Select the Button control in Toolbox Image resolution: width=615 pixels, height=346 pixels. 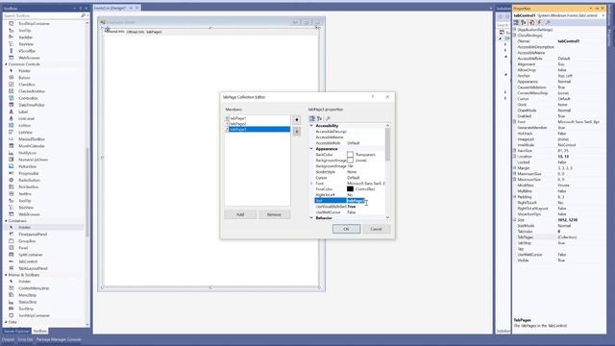(x=24, y=78)
